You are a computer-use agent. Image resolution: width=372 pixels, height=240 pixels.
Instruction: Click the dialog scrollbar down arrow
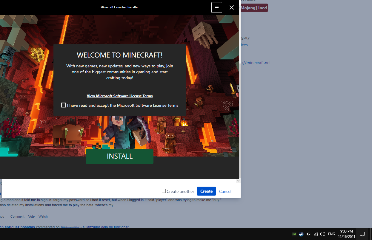tap(238, 181)
